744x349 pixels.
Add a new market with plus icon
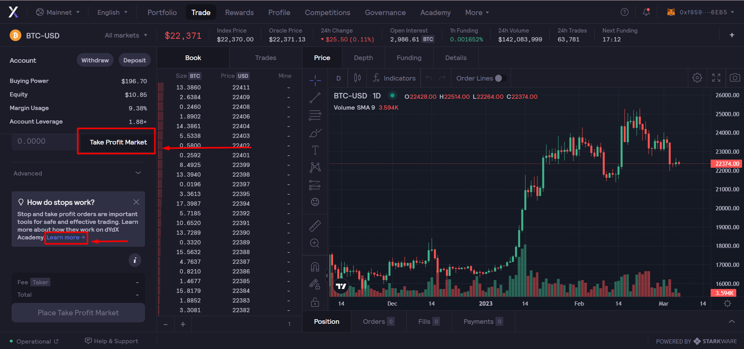(x=732, y=35)
